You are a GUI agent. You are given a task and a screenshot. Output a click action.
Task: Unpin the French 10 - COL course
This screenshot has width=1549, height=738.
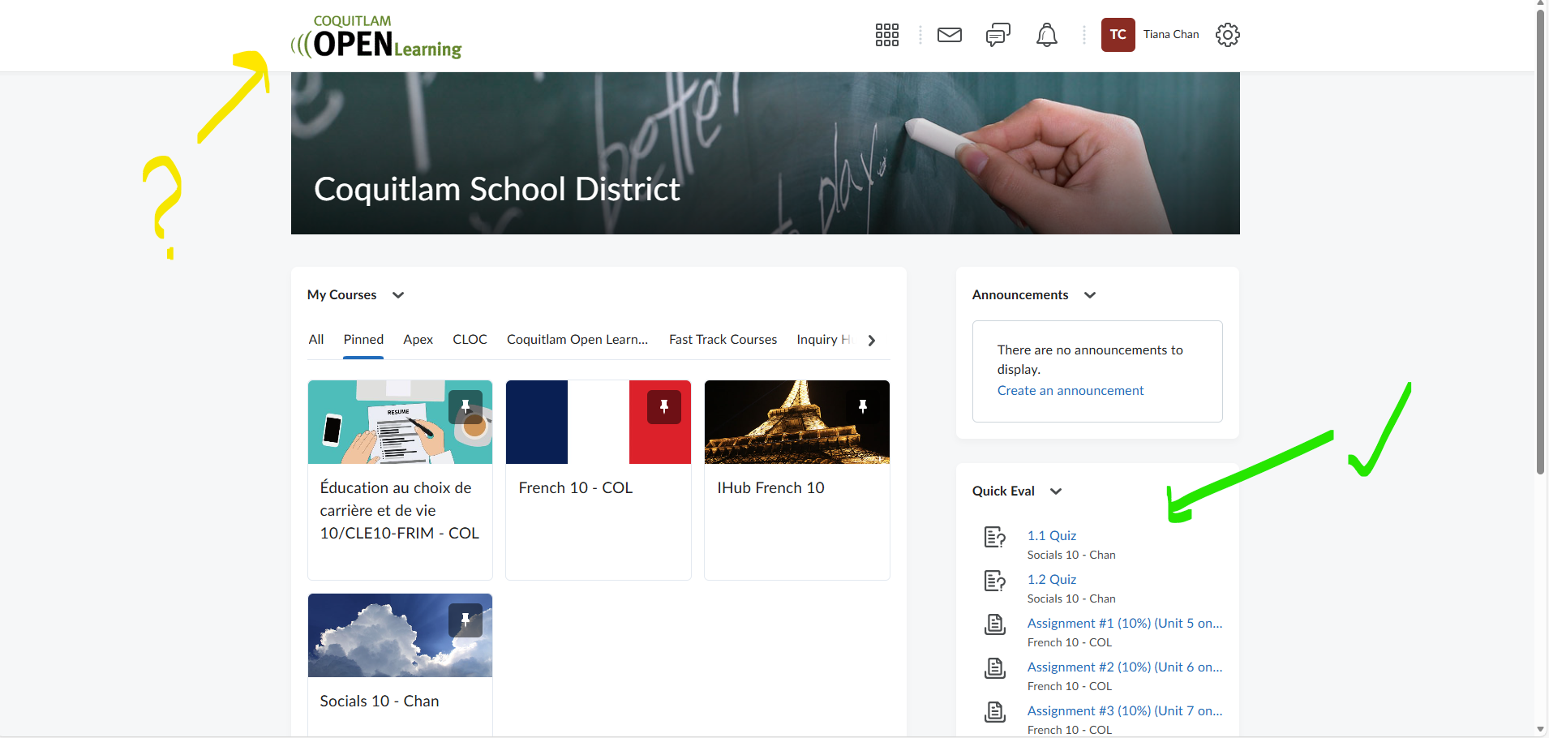coord(664,407)
